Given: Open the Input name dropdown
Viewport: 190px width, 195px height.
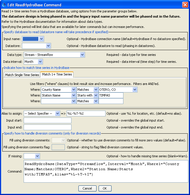Looking at the screenshot, I should 41,39.
